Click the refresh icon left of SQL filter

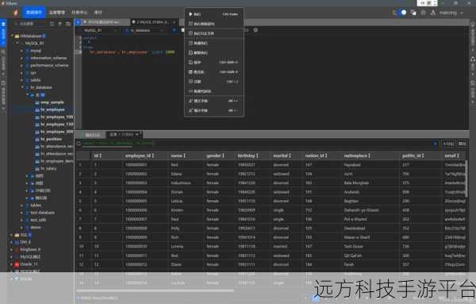(x=79, y=144)
